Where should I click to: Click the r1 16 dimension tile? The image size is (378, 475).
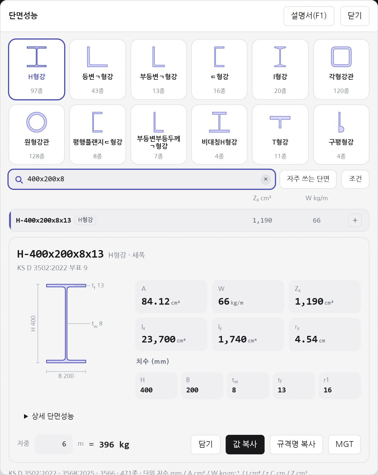[340, 386]
